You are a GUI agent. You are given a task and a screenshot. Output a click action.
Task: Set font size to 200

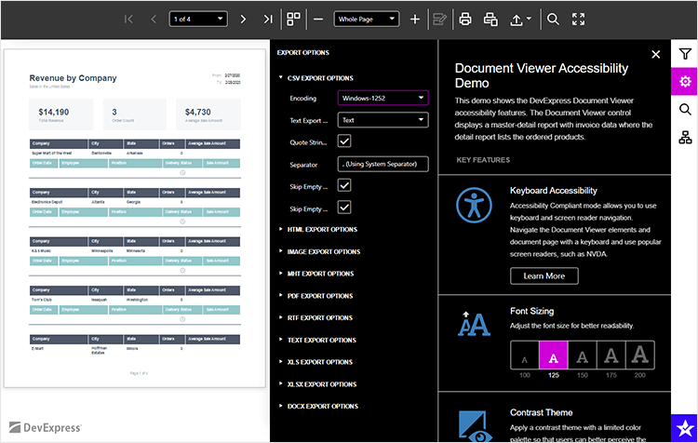[640, 356]
